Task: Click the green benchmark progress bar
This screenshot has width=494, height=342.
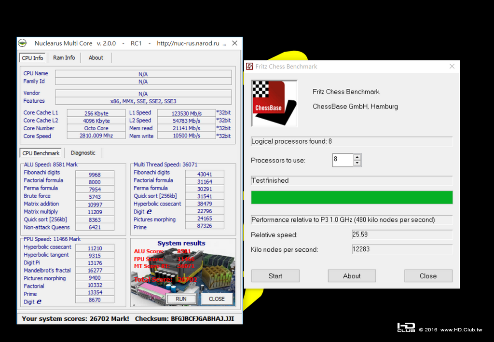Action: click(352, 197)
